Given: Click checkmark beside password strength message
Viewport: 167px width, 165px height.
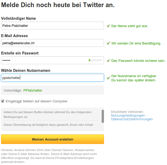Looking at the screenshot, I should [108, 61].
